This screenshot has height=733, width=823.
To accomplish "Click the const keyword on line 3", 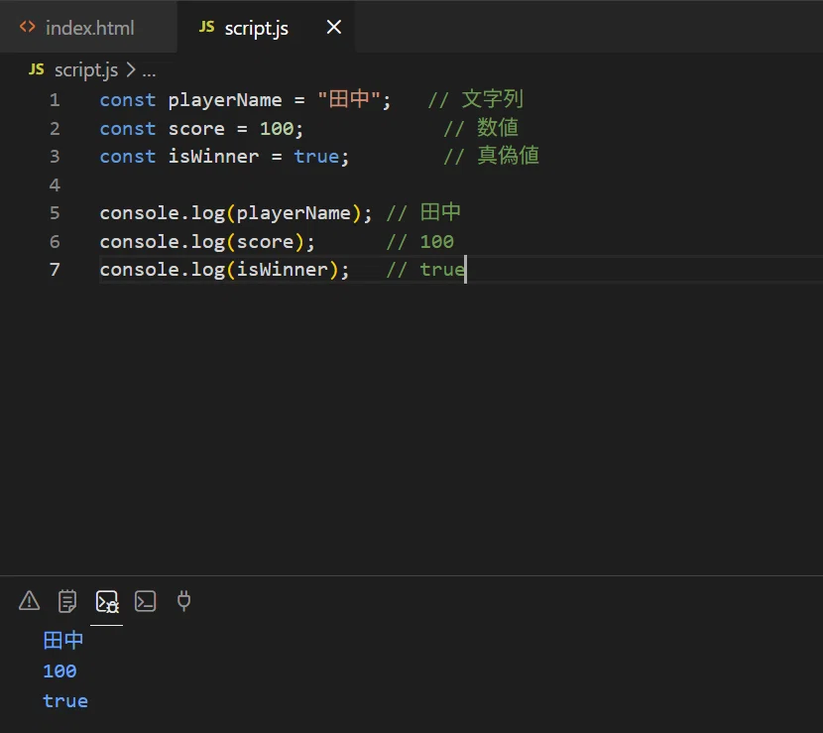I will [128, 157].
